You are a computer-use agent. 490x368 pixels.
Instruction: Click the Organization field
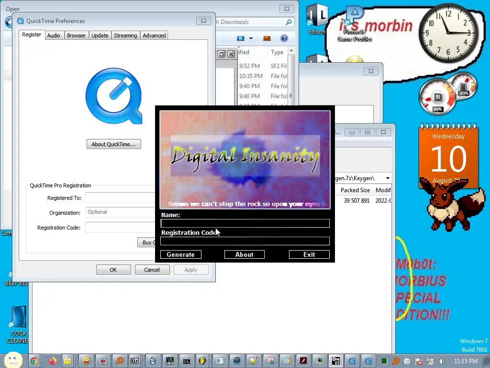(x=120, y=212)
